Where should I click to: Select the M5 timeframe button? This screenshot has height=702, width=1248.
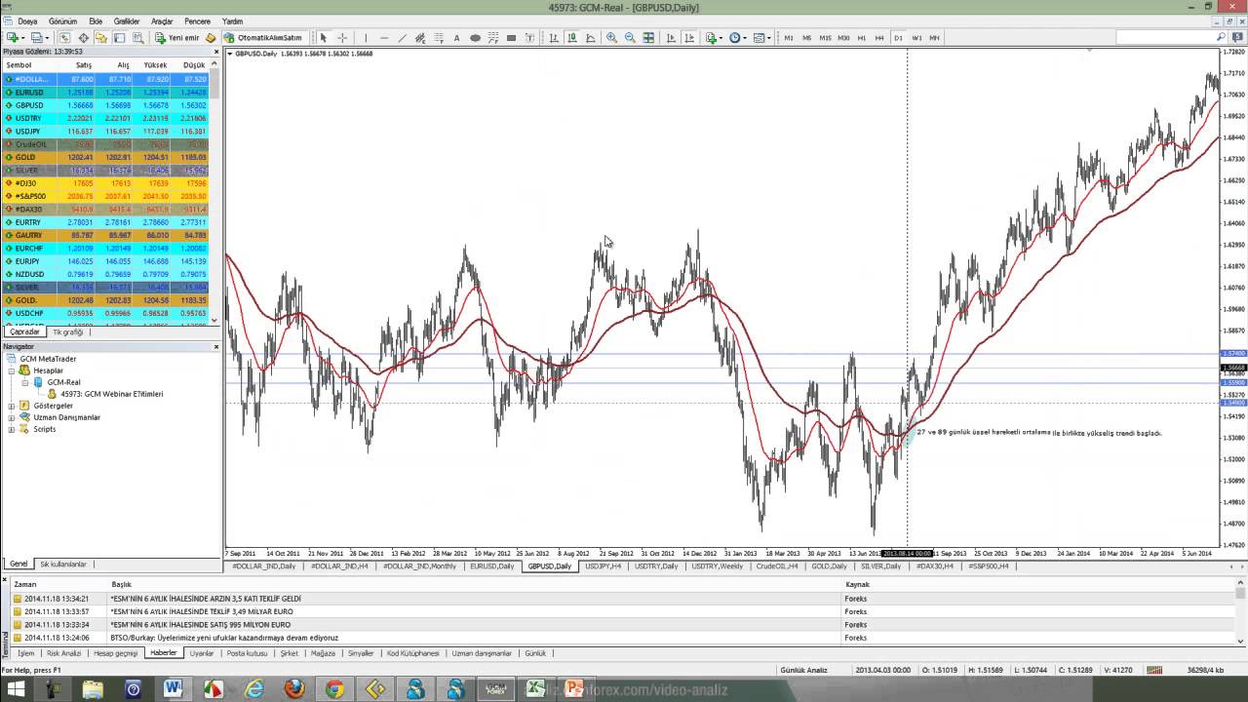pyautogui.click(x=806, y=38)
